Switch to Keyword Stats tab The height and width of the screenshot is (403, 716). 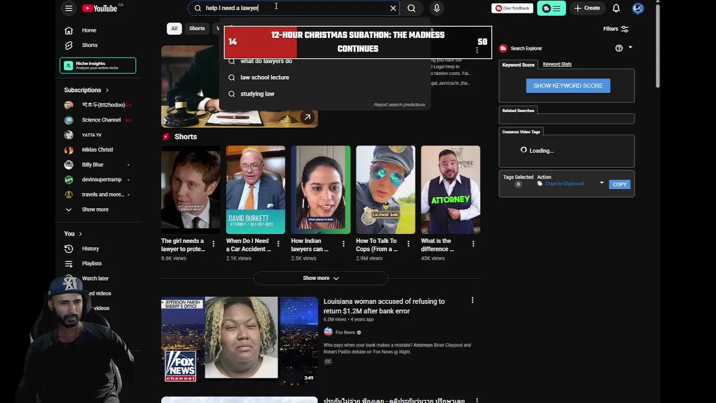coord(557,64)
